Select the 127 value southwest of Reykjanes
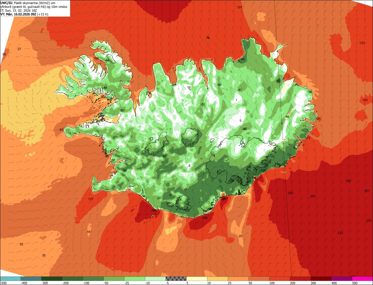This screenshot has height=285, width=373. click(91, 199)
